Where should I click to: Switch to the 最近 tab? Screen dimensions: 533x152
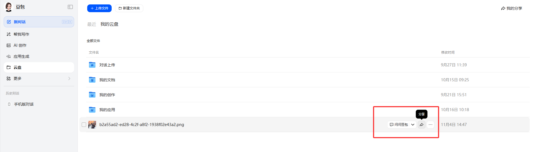[x=92, y=24]
